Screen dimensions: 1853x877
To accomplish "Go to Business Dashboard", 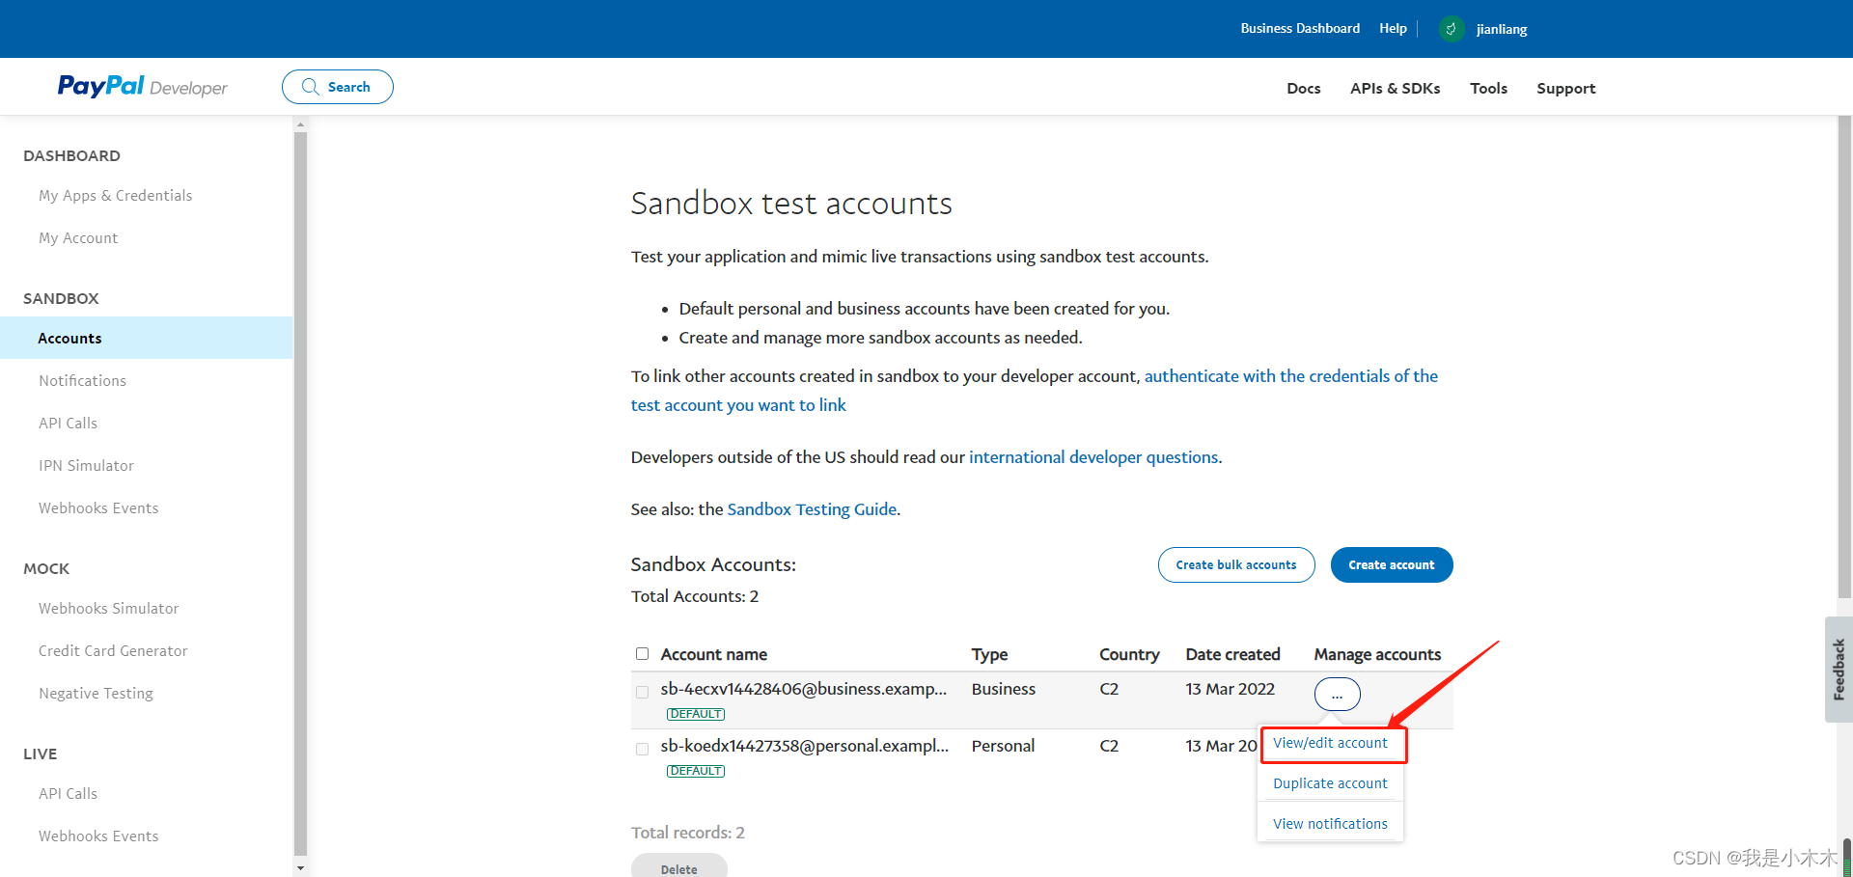I will tap(1300, 28).
